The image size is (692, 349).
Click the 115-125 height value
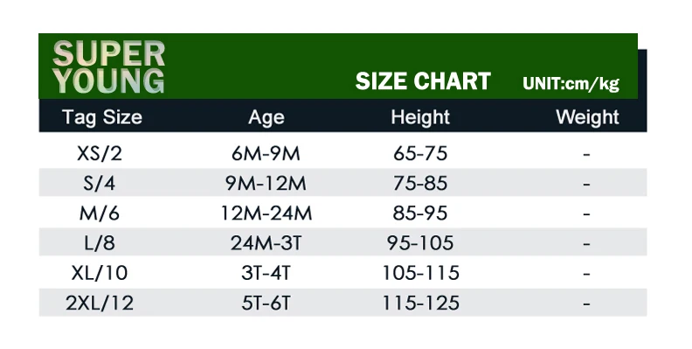420,303
